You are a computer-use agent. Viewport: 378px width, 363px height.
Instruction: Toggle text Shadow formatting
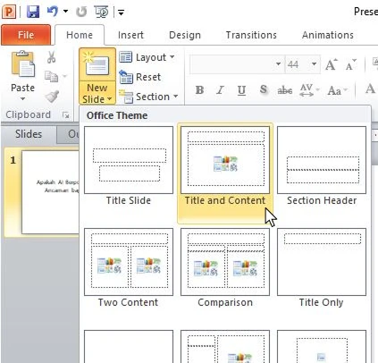tap(263, 89)
